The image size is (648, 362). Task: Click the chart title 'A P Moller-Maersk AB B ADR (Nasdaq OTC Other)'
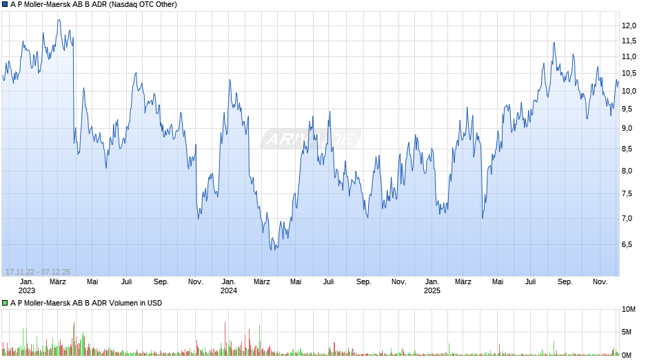point(94,5)
